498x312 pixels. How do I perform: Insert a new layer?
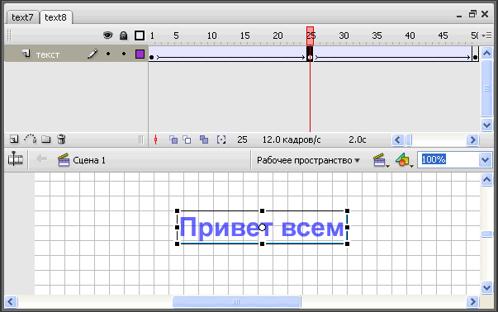point(14,139)
